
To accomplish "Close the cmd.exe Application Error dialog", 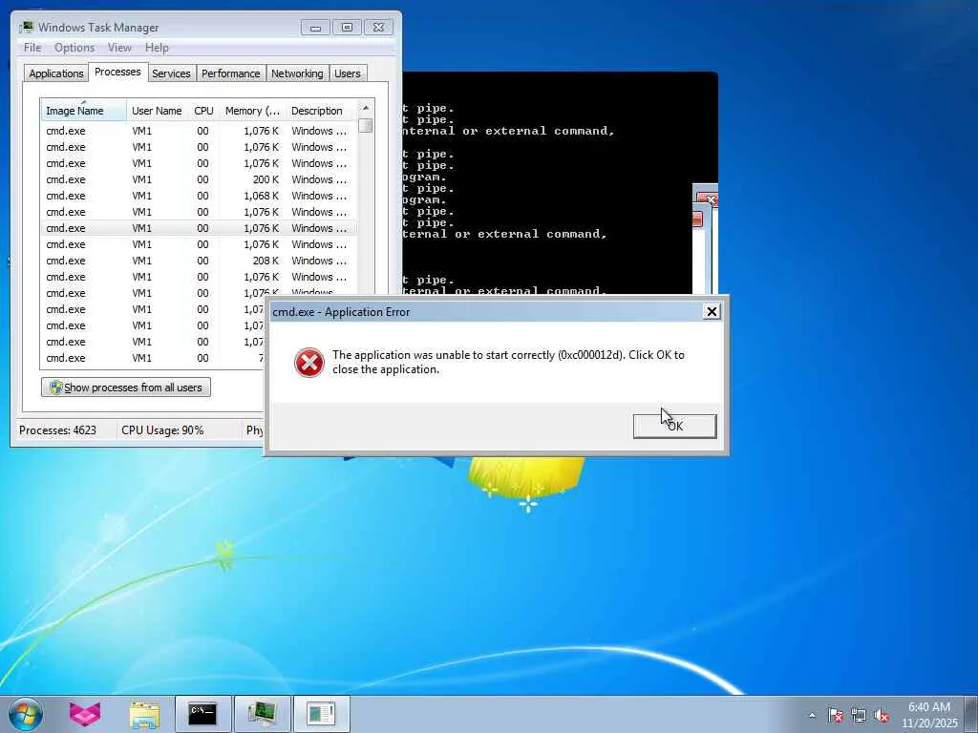I will pyautogui.click(x=711, y=311).
